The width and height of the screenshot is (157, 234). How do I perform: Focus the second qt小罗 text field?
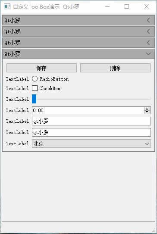91,132
